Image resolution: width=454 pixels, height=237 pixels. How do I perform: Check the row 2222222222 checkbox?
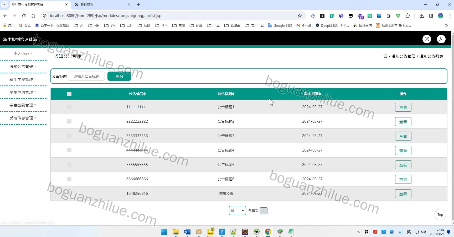click(69, 121)
